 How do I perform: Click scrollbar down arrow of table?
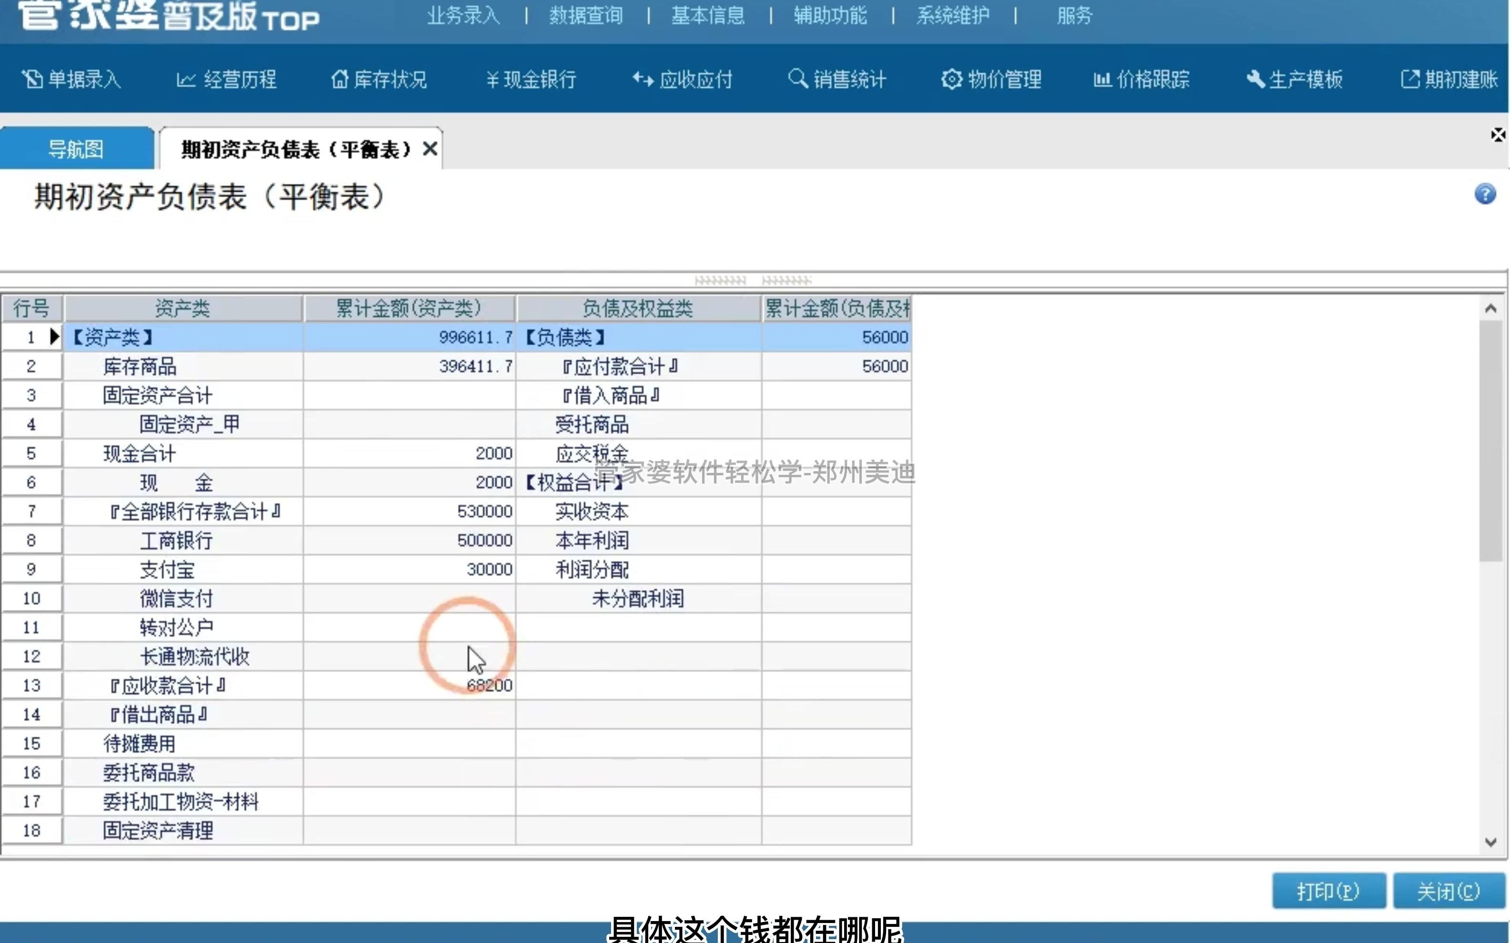pyautogui.click(x=1490, y=842)
